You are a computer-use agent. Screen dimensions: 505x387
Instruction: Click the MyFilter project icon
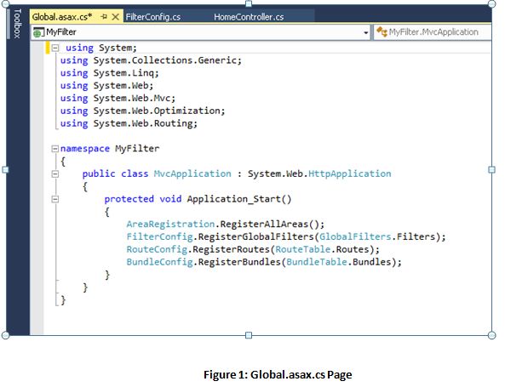tap(38, 32)
